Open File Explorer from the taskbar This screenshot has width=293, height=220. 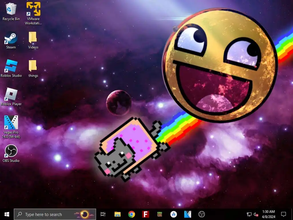coord(118,214)
